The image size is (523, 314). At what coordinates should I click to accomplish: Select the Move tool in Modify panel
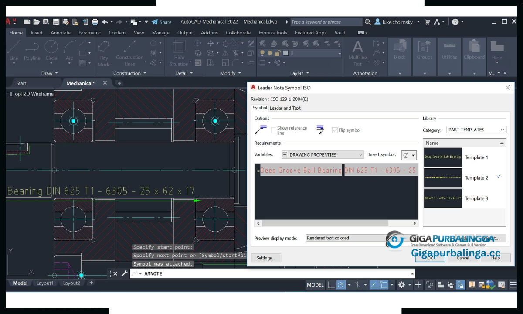(211, 43)
